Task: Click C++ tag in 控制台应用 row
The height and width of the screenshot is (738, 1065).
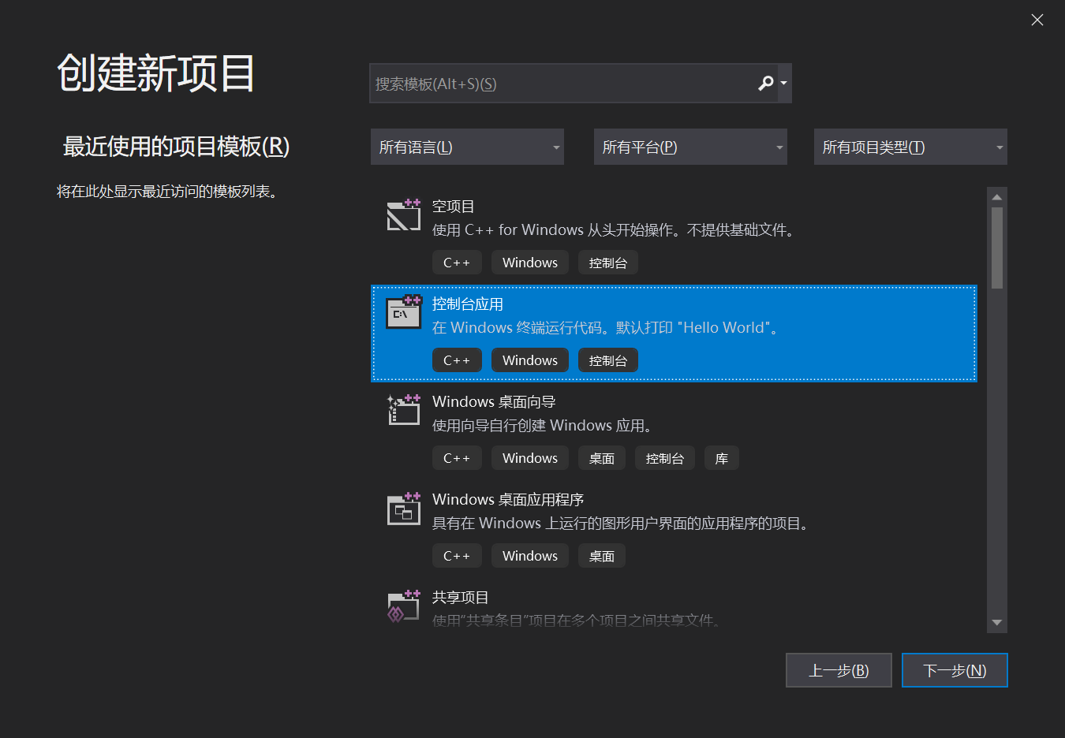Action: coord(457,360)
